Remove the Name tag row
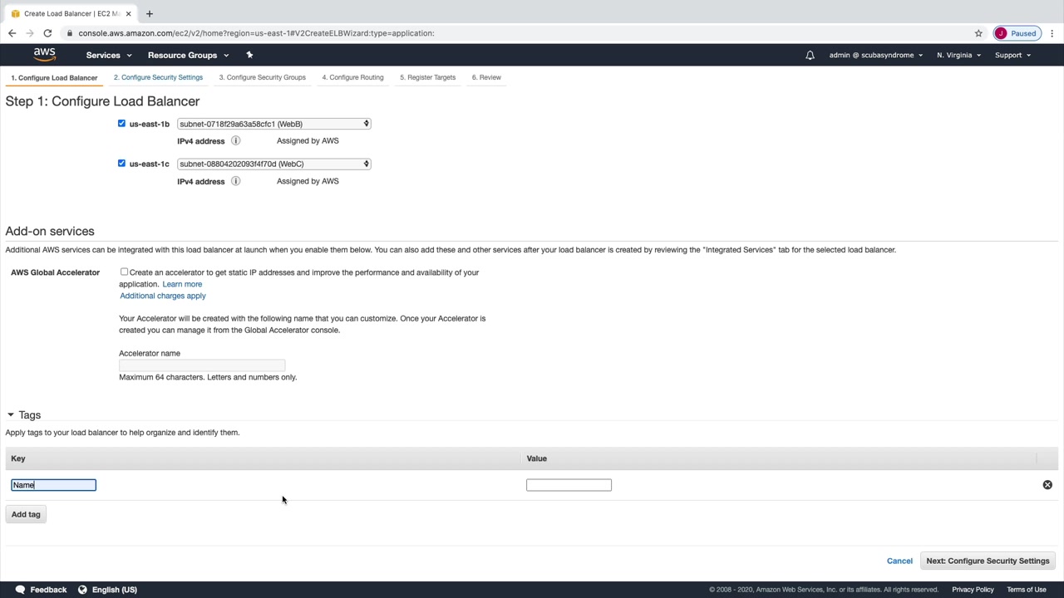 [1047, 485]
